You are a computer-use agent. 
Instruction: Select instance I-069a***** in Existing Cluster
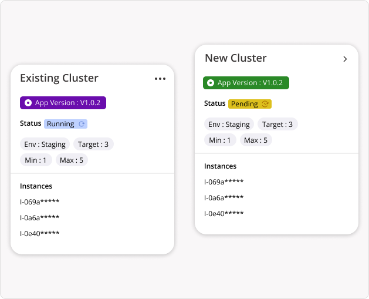click(x=39, y=202)
